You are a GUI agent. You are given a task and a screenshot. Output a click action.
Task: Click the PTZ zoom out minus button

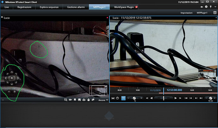[9, 91]
